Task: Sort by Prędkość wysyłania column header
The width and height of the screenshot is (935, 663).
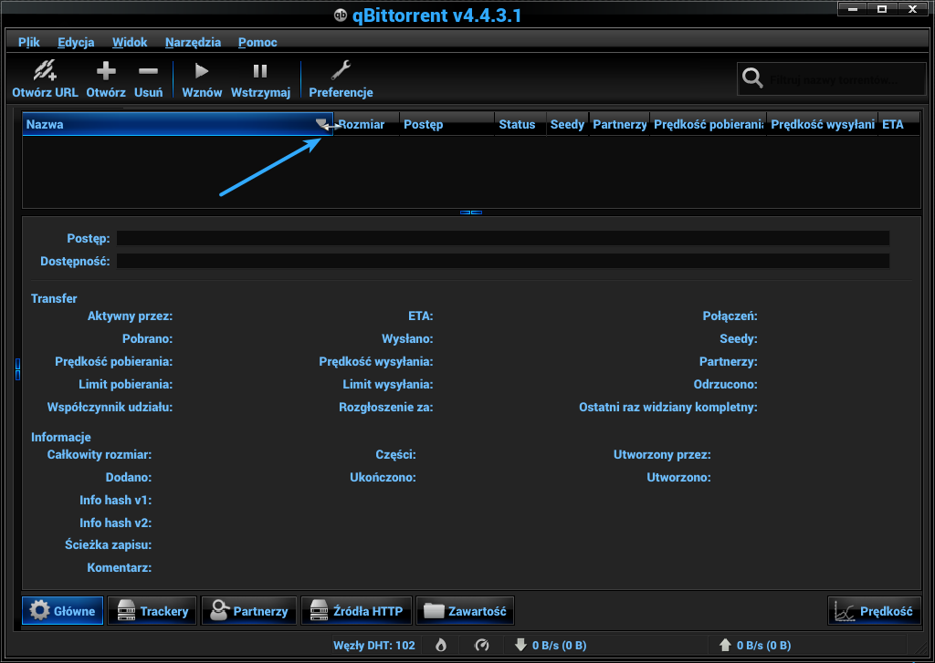Action: pos(823,125)
